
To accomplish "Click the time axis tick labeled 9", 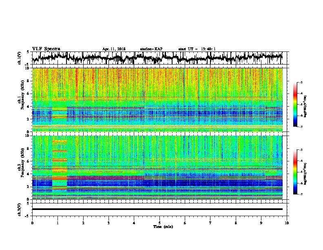I will pos(261,223).
